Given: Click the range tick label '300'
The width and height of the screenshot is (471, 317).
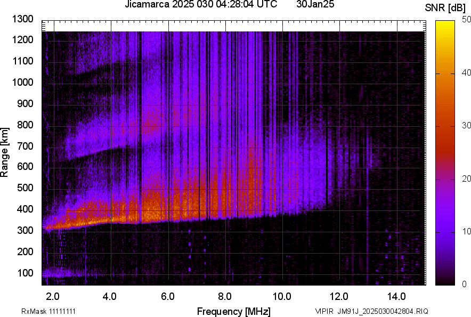Looking at the screenshot, I should (25, 231).
